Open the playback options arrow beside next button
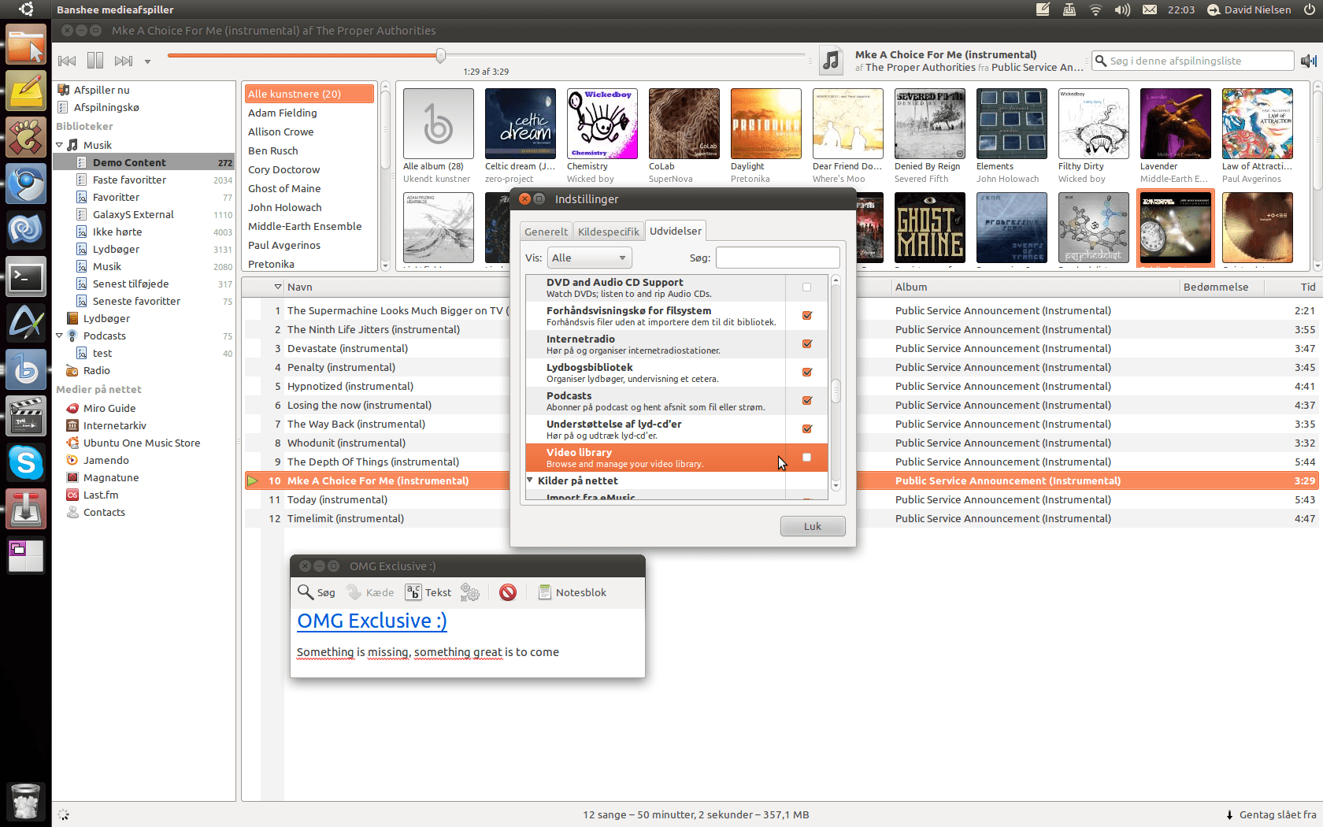This screenshot has height=827, width=1323. (x=147, y=61)
